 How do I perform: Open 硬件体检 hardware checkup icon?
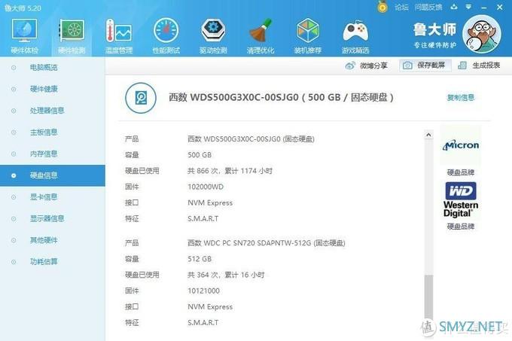25,36
